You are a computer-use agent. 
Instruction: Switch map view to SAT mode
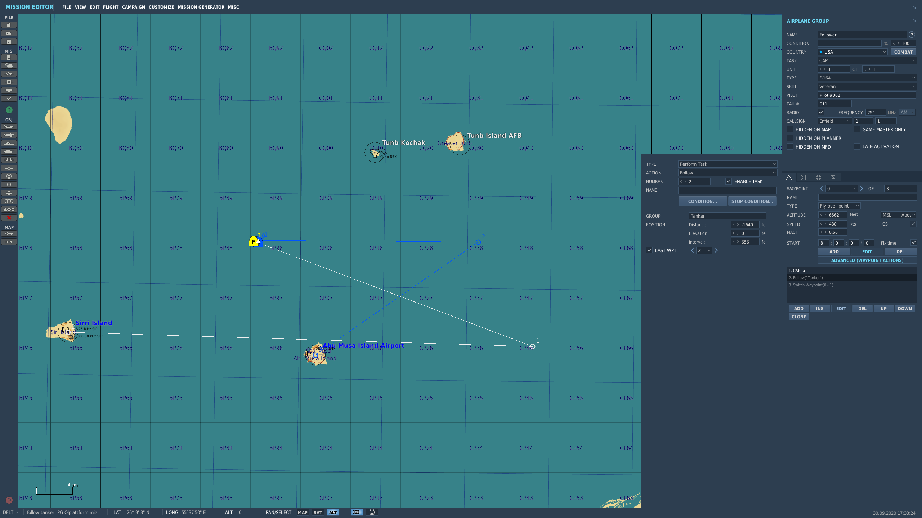(x=318, y=512)
